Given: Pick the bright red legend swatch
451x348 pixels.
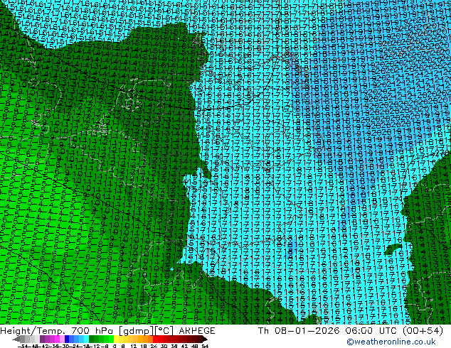Looking at the screenshot, I should pos(155,339).
